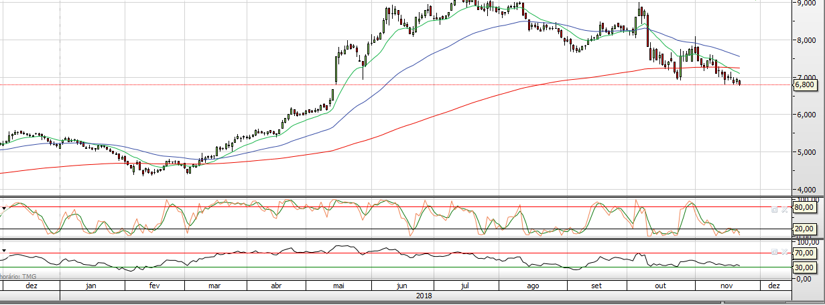Choose the "out" month on the time axis
The image size is (825, 305).
pyautogui.click(x=659, y=286)
